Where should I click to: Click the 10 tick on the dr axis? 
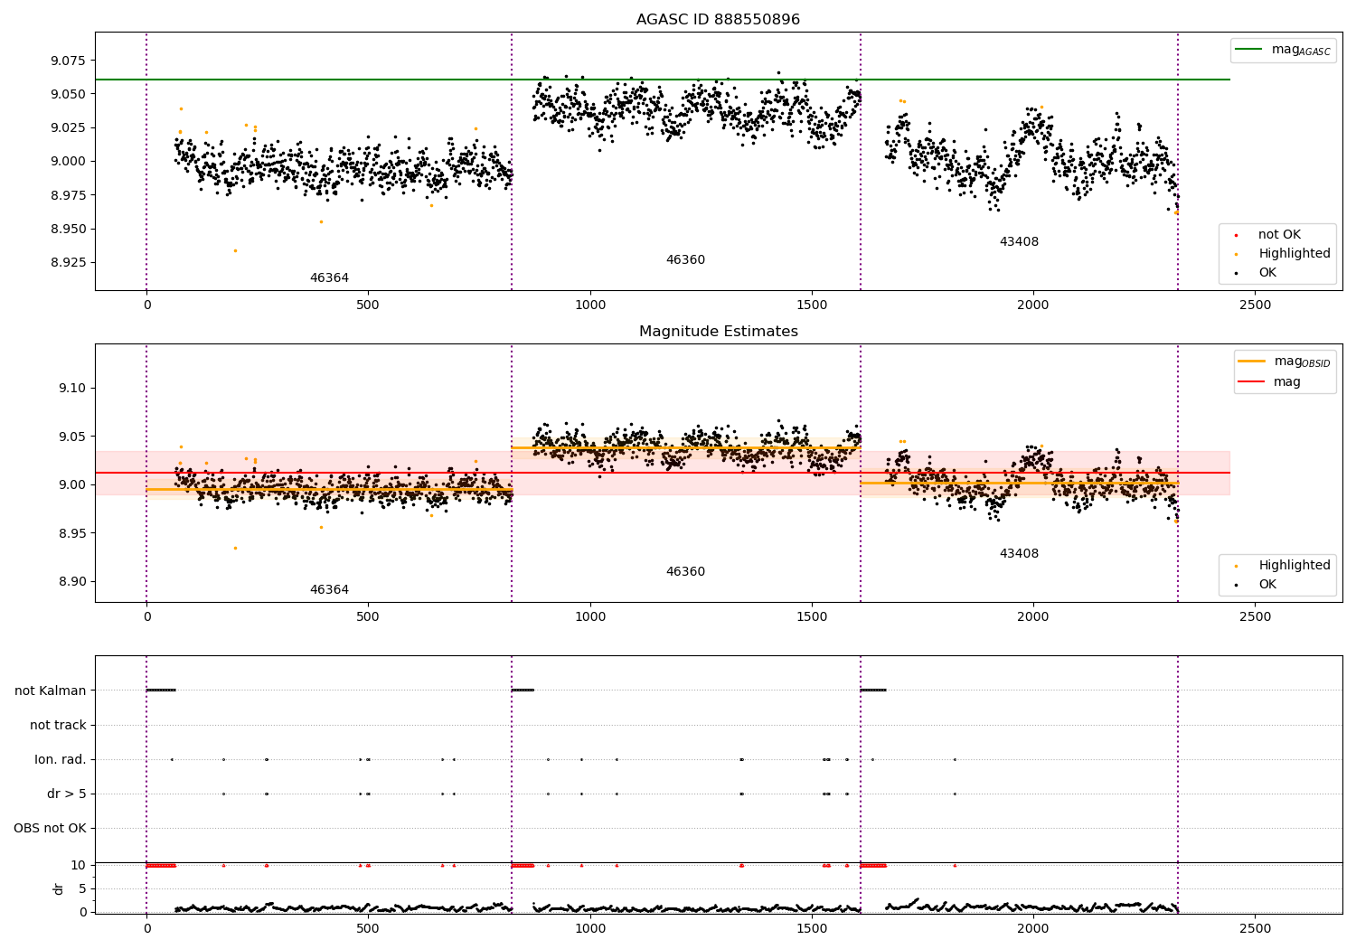79,866
